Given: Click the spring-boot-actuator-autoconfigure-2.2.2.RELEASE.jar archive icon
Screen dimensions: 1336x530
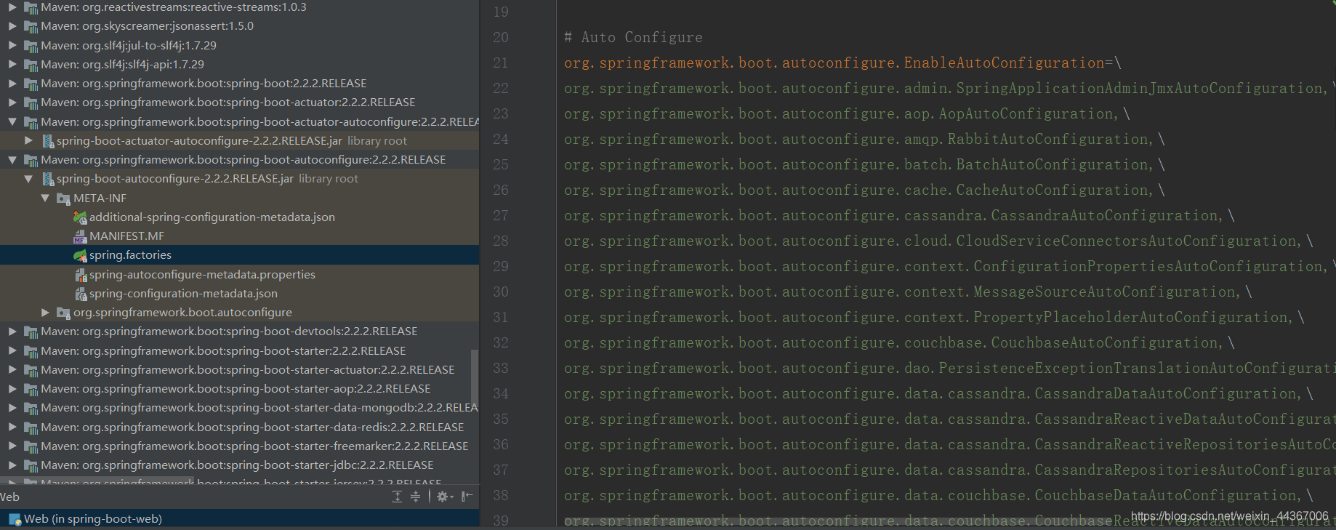Looking at the screenshot, I should pos(48,141).
